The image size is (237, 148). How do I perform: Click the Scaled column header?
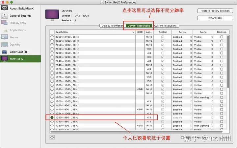click(x=163, y=32)
